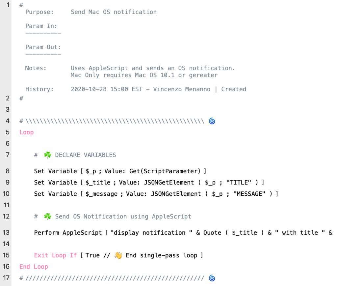Click the Param Out label in the comment
This screenshot has height=286, width=337.
pyautogui.click(x=43, y=47)
